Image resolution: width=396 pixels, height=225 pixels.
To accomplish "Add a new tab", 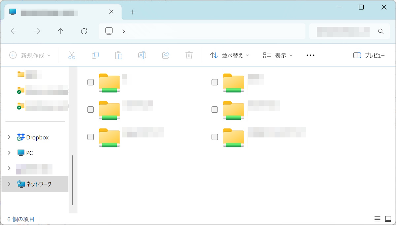I will [x=133, y=12].
